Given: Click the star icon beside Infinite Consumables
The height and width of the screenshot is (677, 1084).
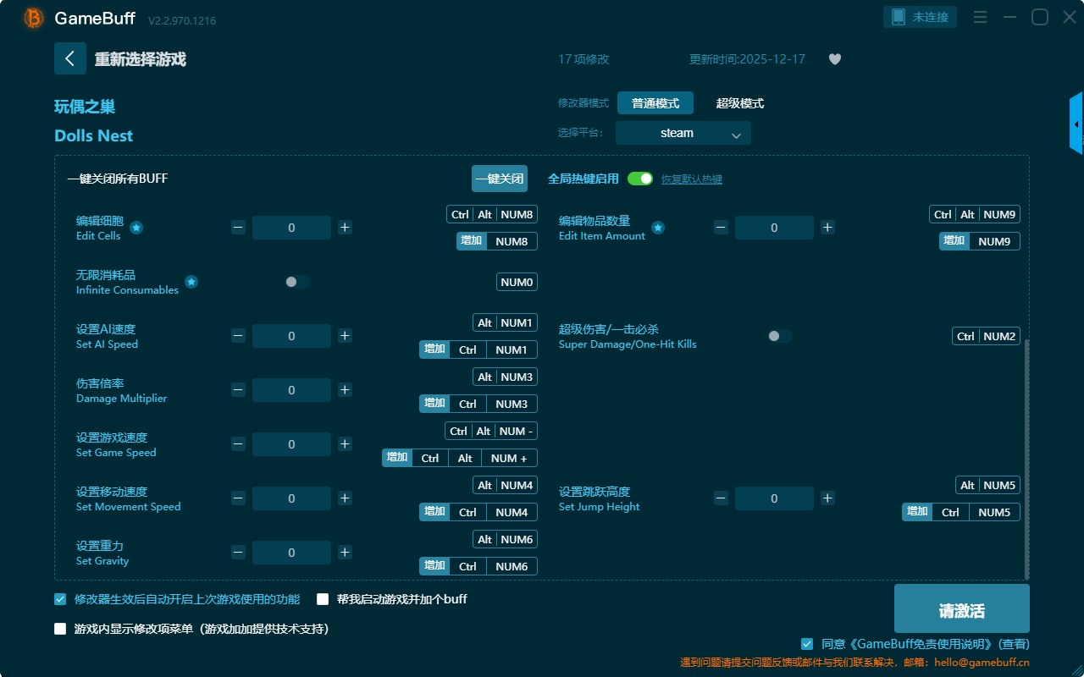Looking at the screenshot, I should click(191, 282).
